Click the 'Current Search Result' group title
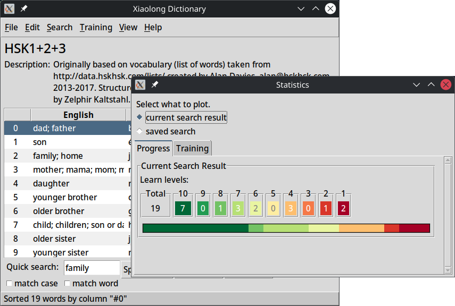455x306 pixels. pyautogui.click(x=184, y=166)
